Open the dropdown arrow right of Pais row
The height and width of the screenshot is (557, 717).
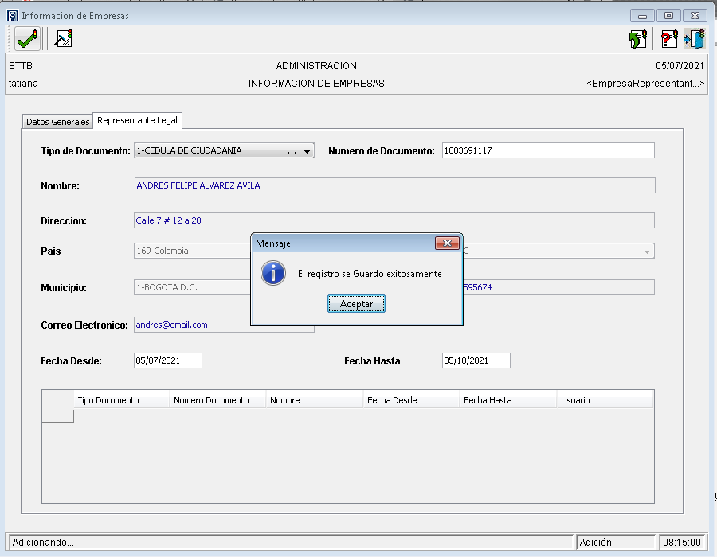646,251
